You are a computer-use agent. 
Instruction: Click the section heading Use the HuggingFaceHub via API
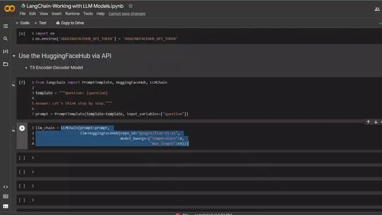[x=65, y=56]
